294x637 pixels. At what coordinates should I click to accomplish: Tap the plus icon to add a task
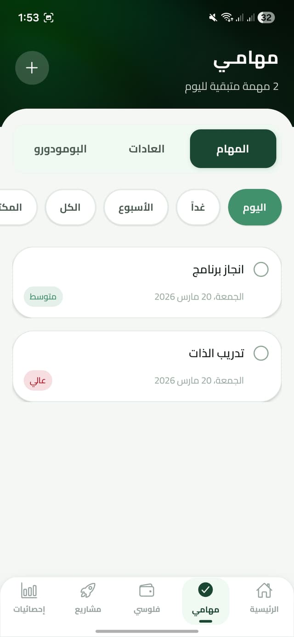point(32,68)
